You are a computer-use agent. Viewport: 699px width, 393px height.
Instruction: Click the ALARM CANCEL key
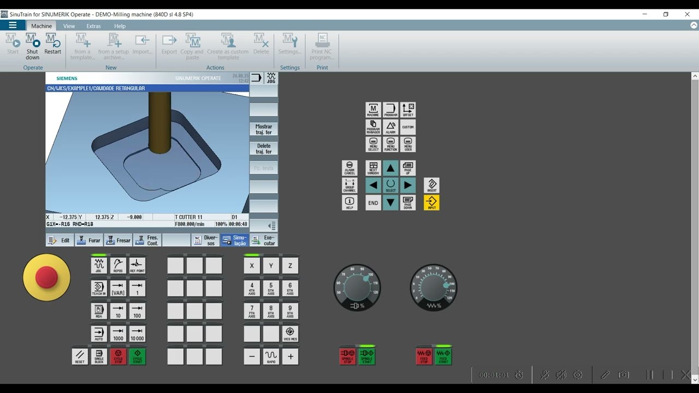click(x=349, y=168)
